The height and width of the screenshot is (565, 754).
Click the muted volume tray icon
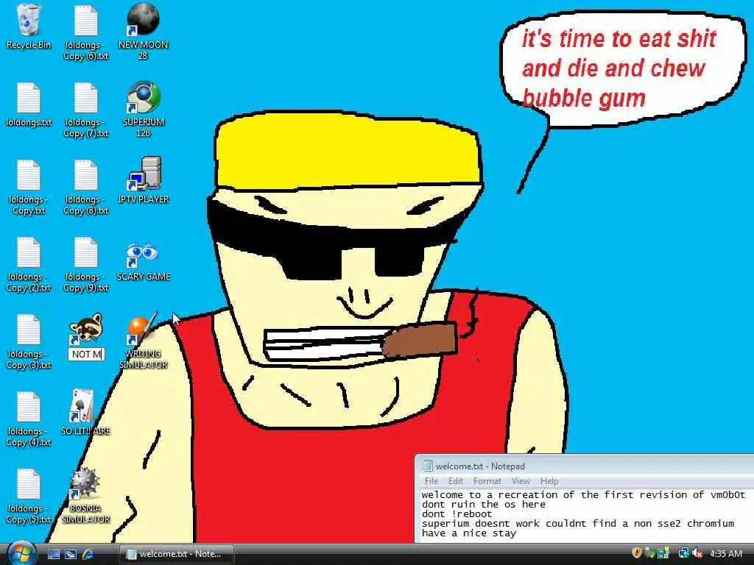(x=697, y=553)
